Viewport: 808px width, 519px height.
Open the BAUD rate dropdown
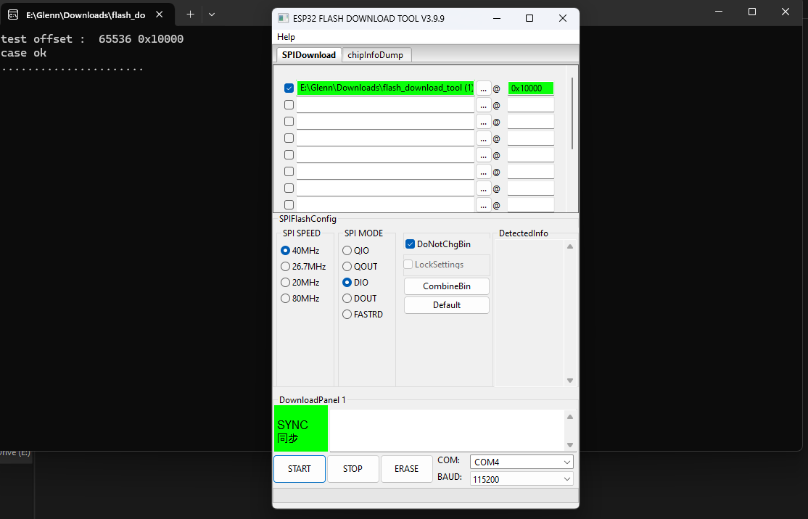(522, 479)
